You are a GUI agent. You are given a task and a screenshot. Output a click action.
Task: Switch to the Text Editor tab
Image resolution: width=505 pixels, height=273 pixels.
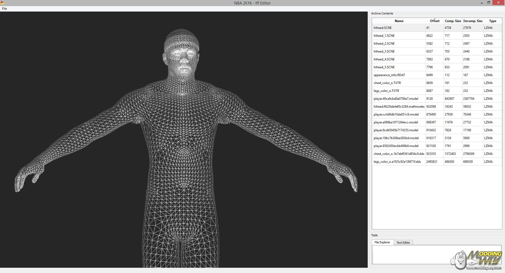[x=403, y=243]
